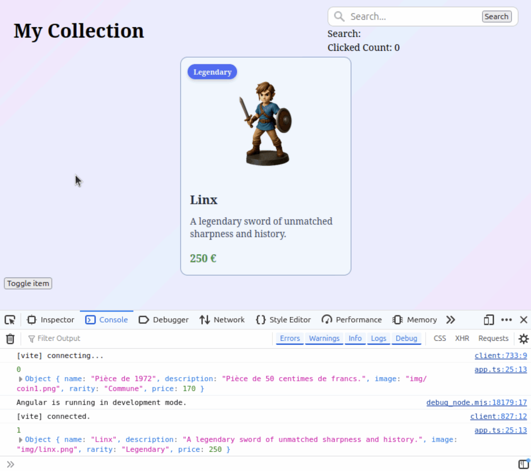Image resolution: width=531 pixels, height=471 pixels.
Task: Close the developer tools panel
Action: tap(524, 320)
